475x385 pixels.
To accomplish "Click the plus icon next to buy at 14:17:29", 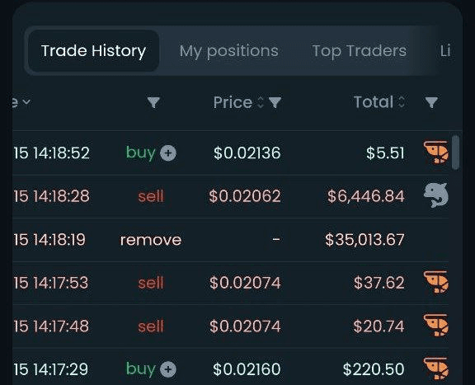I will click(168, 369).
